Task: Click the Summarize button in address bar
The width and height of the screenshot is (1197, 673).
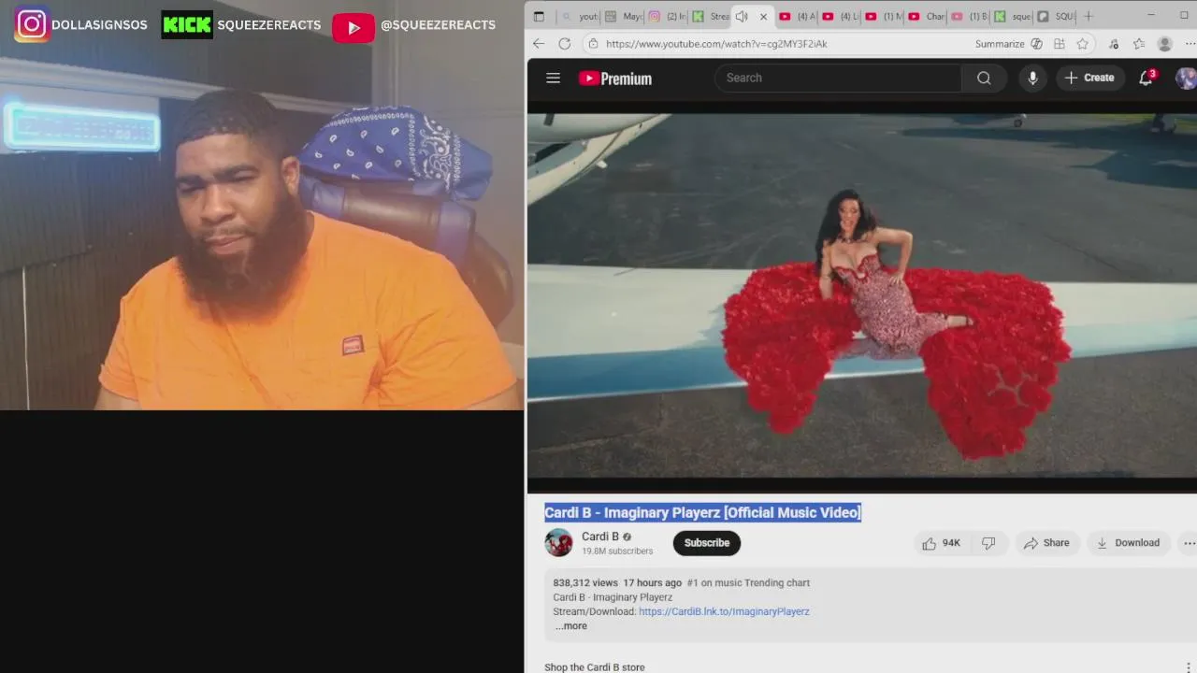Action: pos(1000,44)
